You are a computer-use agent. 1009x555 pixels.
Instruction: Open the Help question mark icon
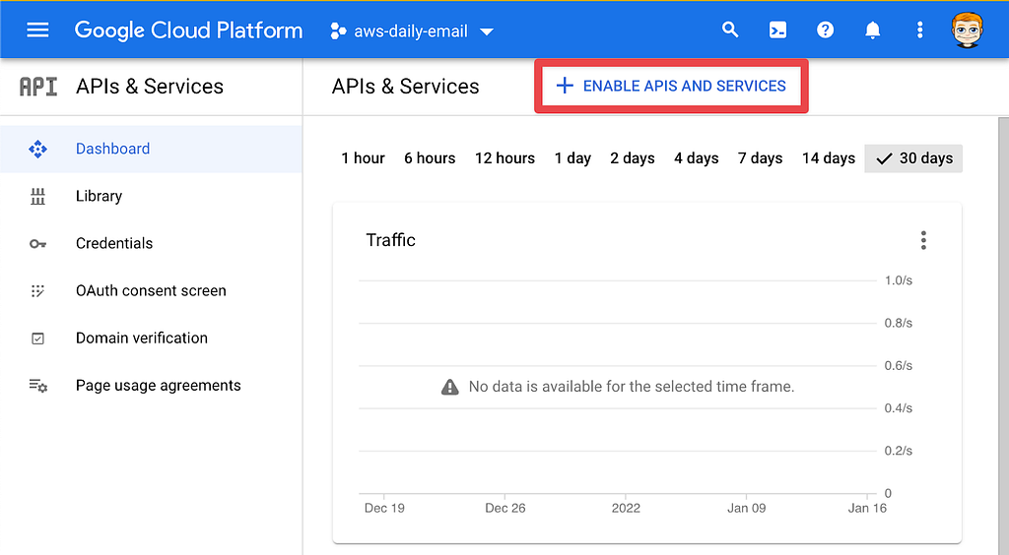[825, 31]
